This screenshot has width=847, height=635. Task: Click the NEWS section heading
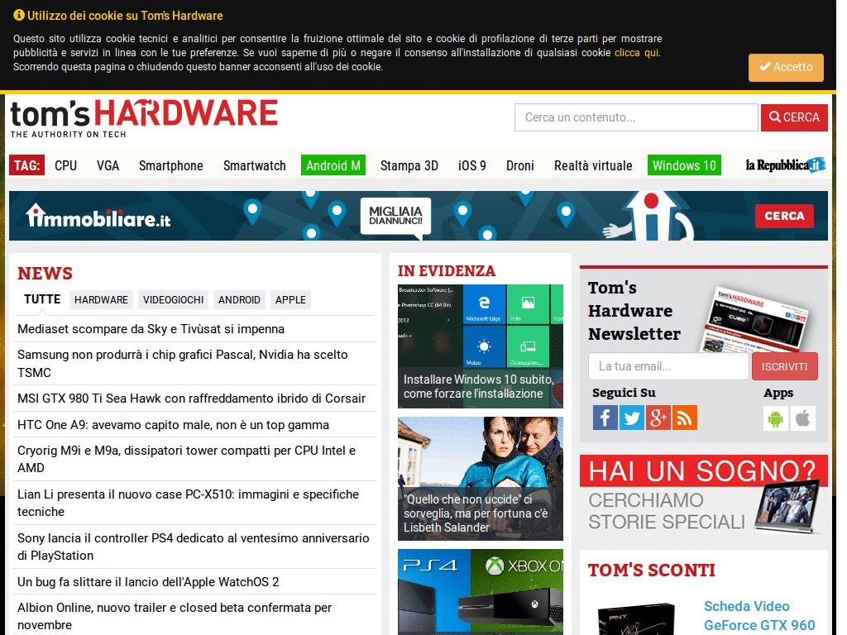[45, 273]
